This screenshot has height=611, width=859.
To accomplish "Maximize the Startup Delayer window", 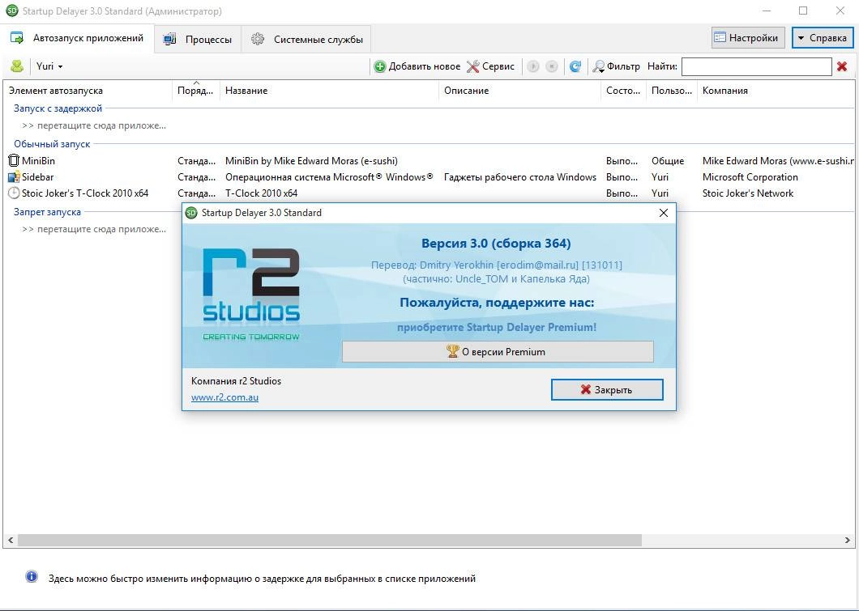I will point(803,11).
